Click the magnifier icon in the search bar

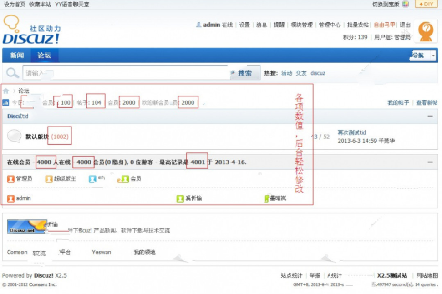(x=13, y=73)
